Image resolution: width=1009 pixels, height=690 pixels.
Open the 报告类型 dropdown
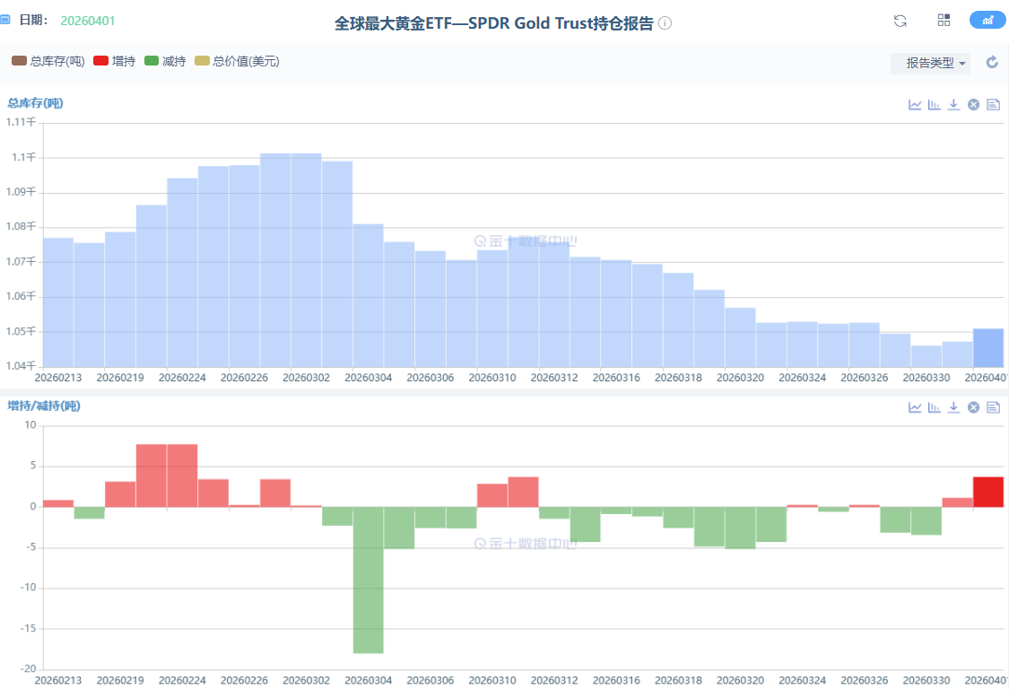[930, 63]
